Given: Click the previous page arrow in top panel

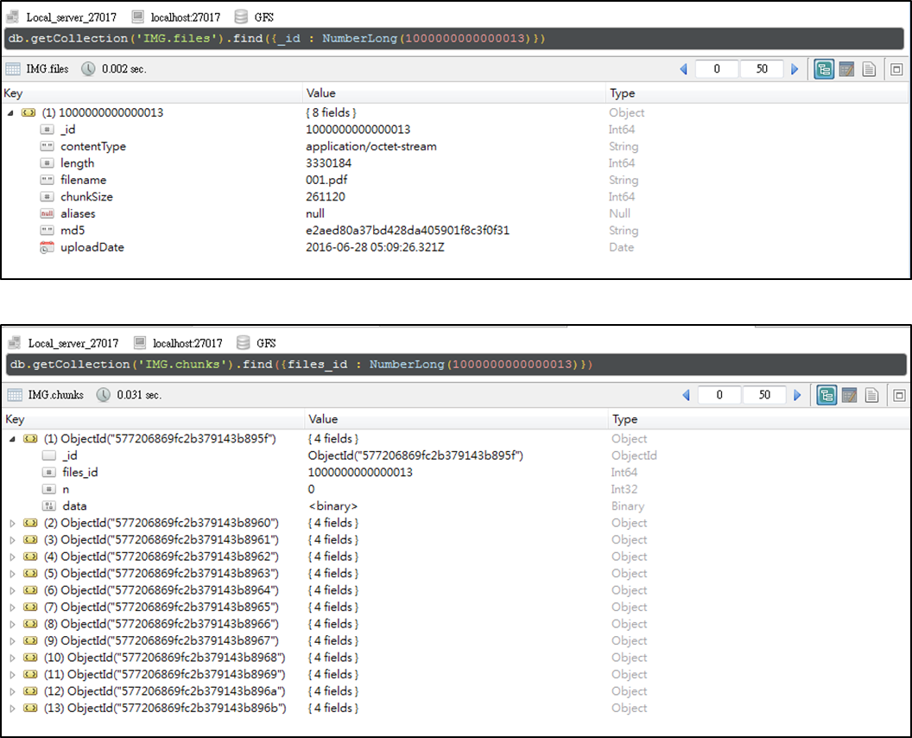Looking at the screenshot, I should coord(683,68).
